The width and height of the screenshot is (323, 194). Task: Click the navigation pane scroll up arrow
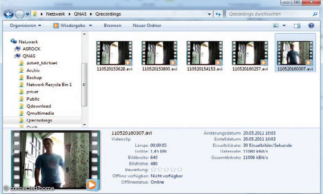coord(84,34)
